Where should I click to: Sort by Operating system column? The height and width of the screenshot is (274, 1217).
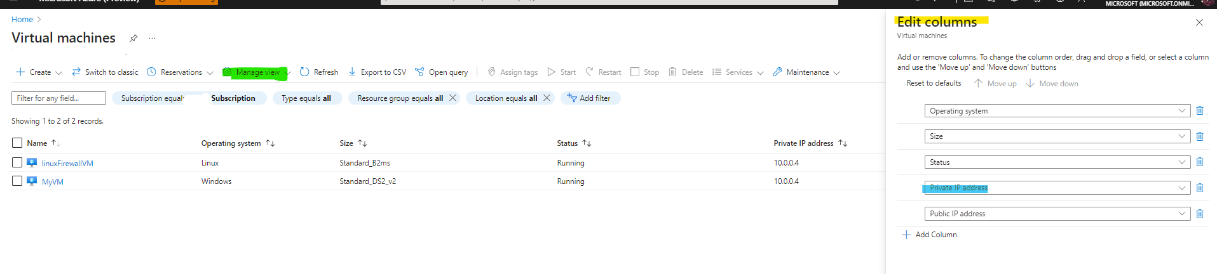[x=238, y=143]
